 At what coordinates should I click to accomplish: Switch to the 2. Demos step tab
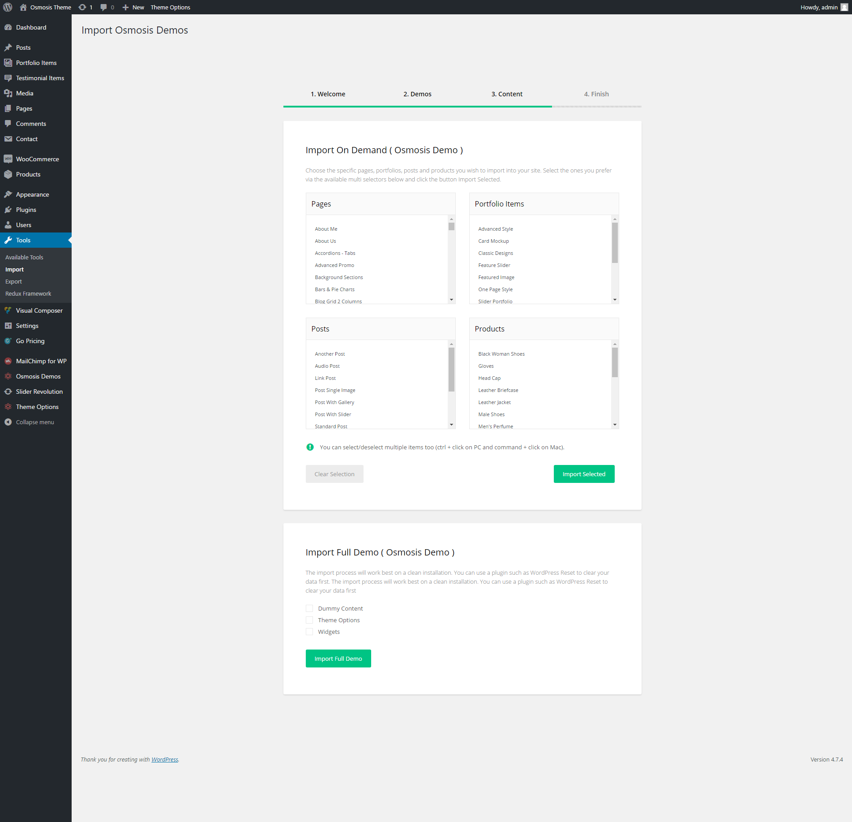pyautogui.click(x=417, y=94)
